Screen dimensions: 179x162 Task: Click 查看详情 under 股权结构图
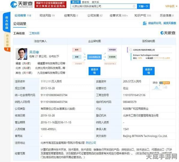tap(149, 71)
